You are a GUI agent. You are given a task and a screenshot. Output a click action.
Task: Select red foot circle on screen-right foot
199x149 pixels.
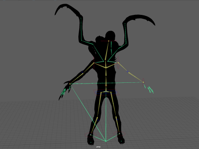tap(119, 134)
